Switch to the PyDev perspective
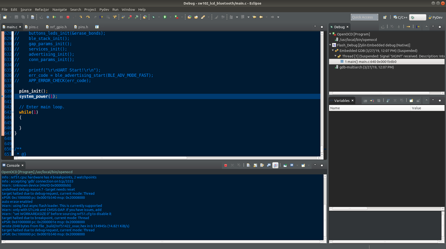The image size is (446, 249). [x=436, y=17]
